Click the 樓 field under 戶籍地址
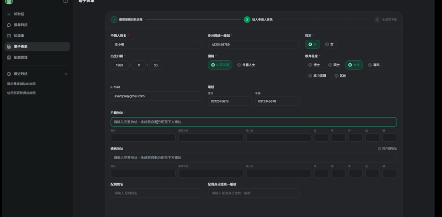This screenshot has height=217, width=442. pyautogui.click(x=390, y=137)
